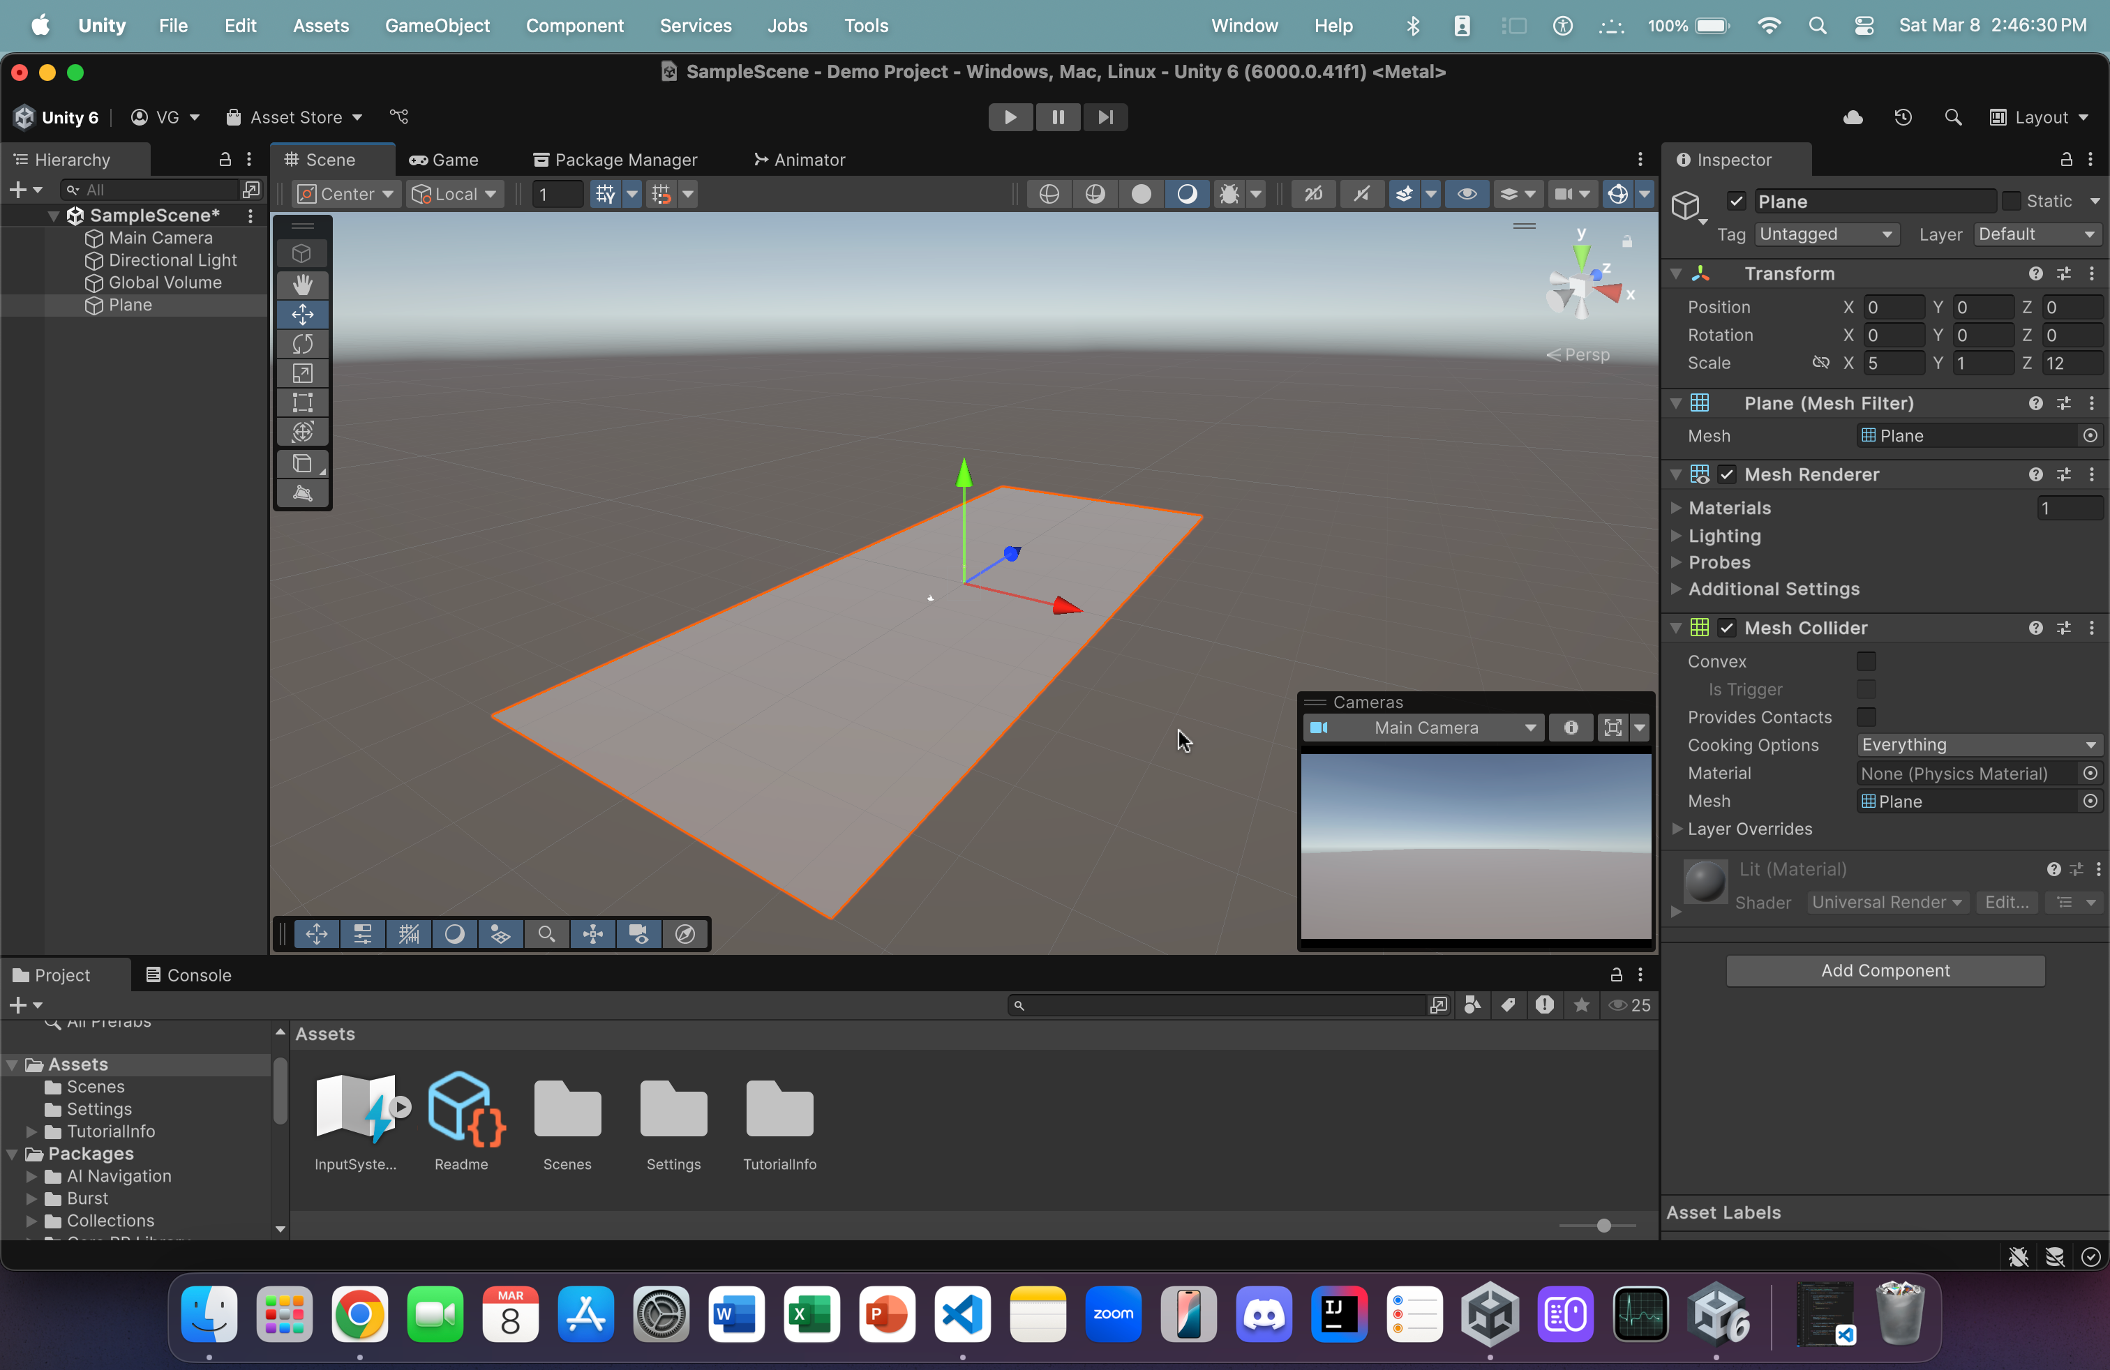
Task: Open the Layer Default dropdown
Action: (x=2037, y=235)
